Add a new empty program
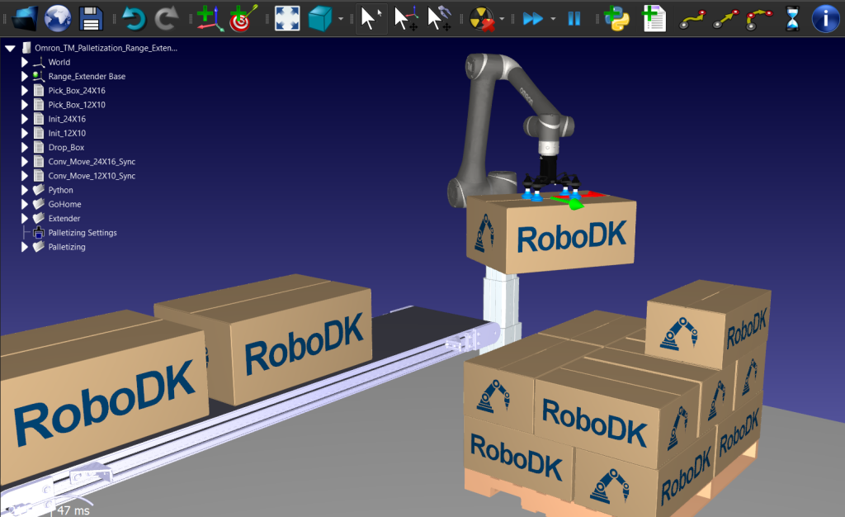This screenshot has width=845, height=517. point(654,18)
